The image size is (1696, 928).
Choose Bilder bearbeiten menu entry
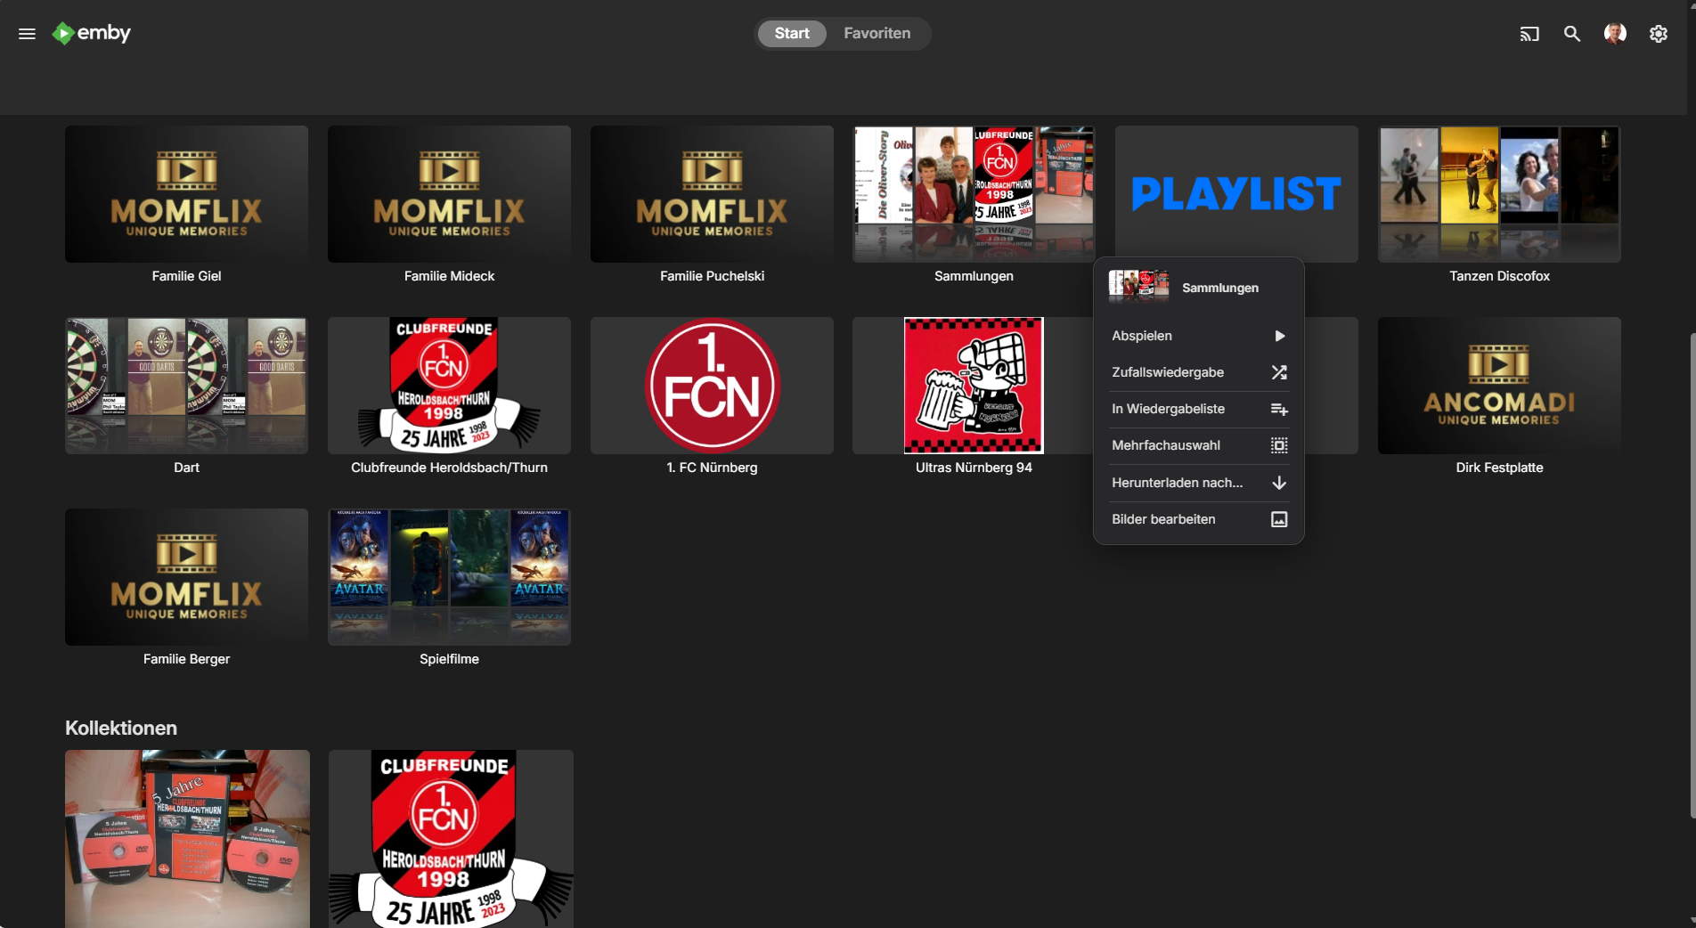pos(1199,519)
